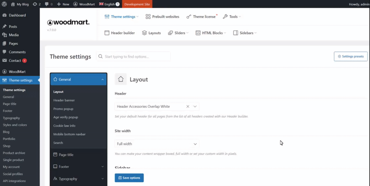Open the updates icon showing 2
Screen dimensions: 370x186
[35, 4]
